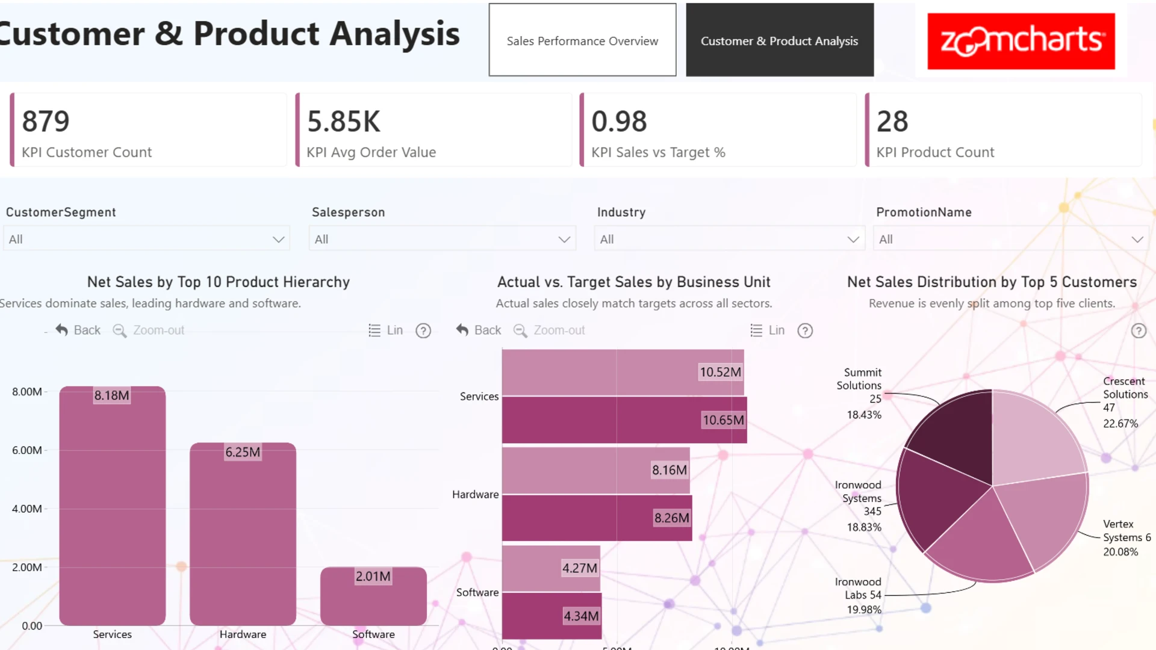This screenshot has width=1156, height=650.
Task: Click the KPI Customer Count card
Action: [x=148, y=129]
